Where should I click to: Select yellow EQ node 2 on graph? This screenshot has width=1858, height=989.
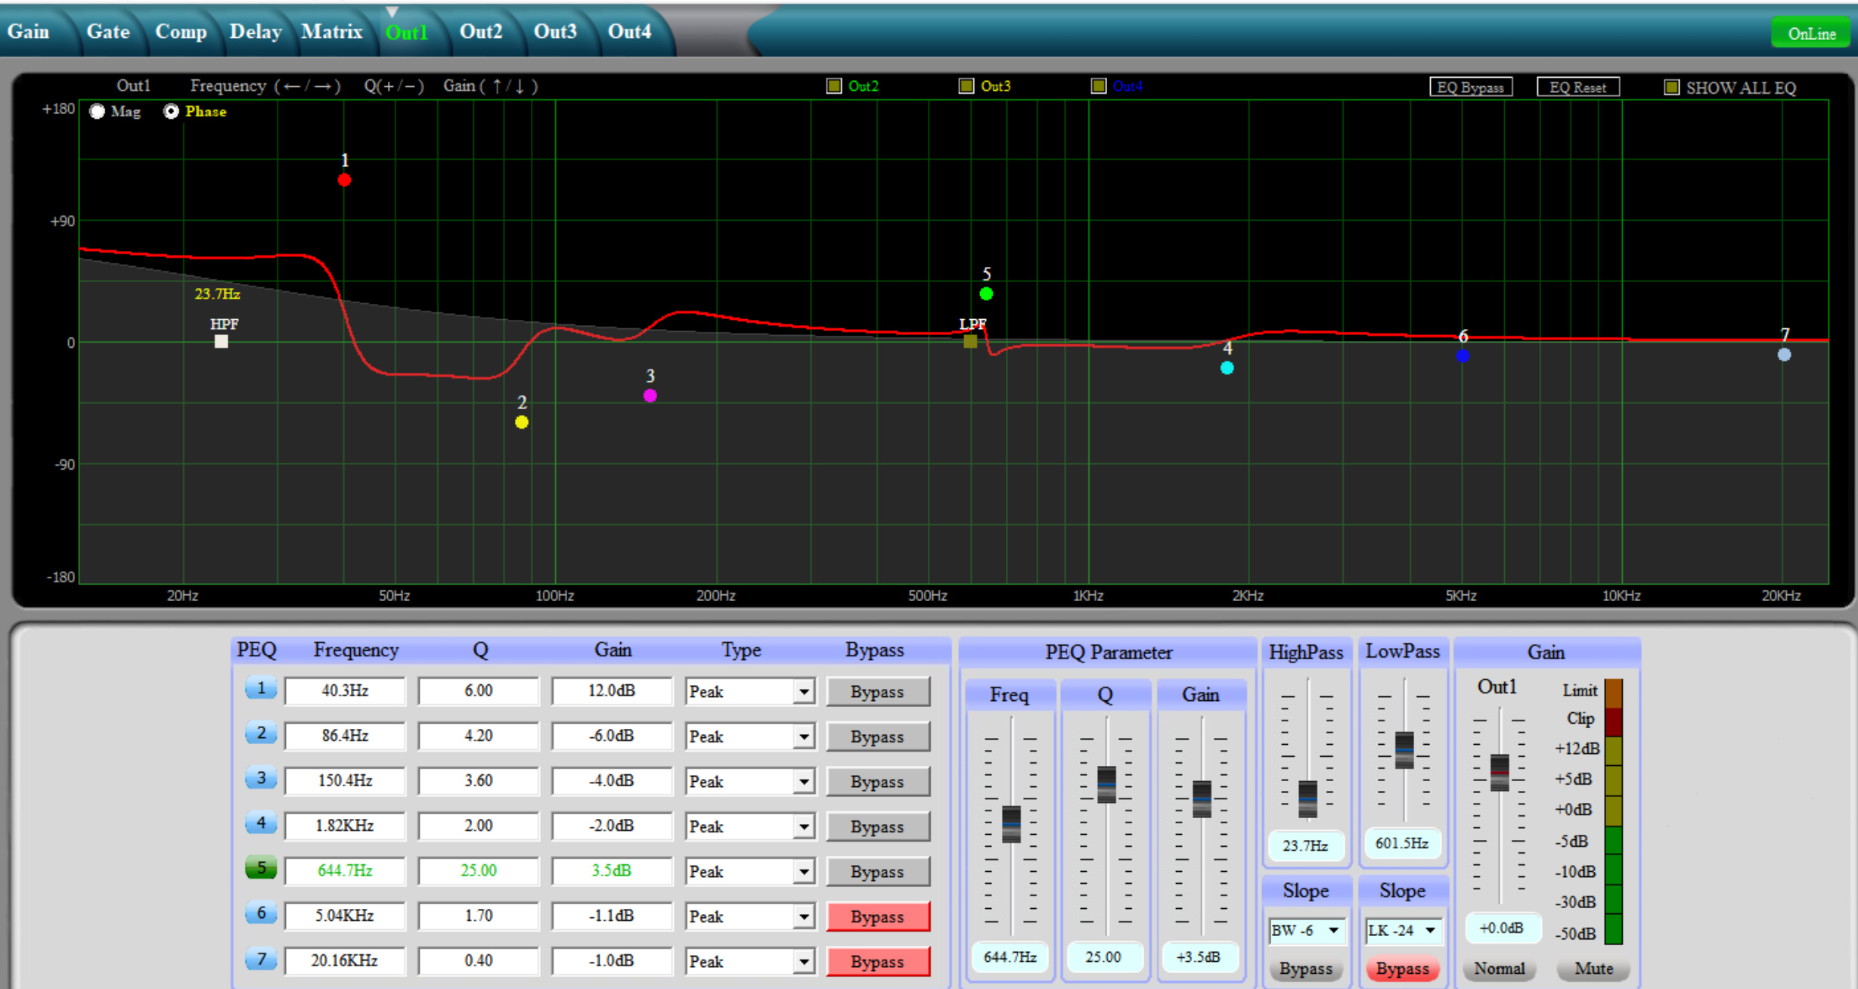click(522, 422)
